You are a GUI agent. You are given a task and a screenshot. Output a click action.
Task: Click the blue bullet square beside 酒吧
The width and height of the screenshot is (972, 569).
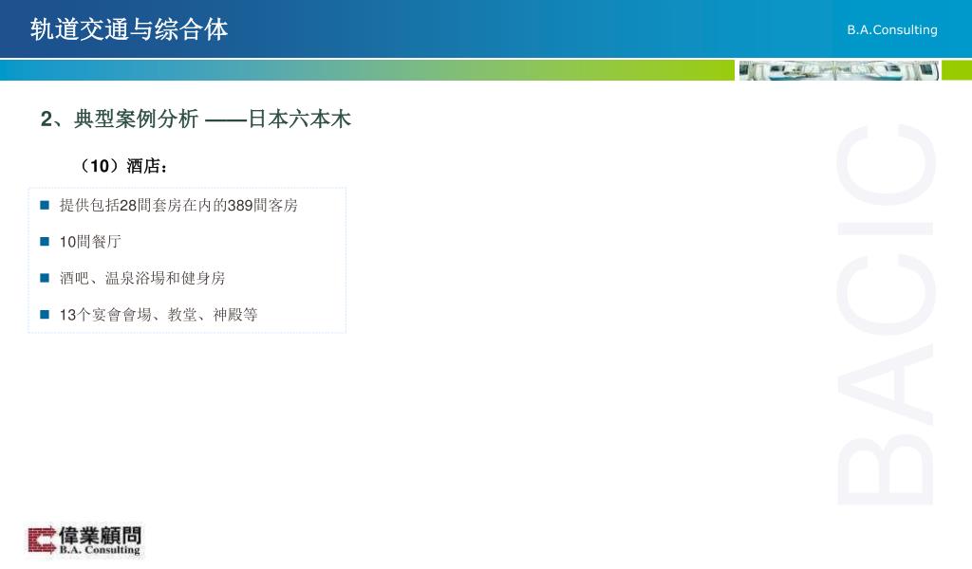click(x=45, y=278)
